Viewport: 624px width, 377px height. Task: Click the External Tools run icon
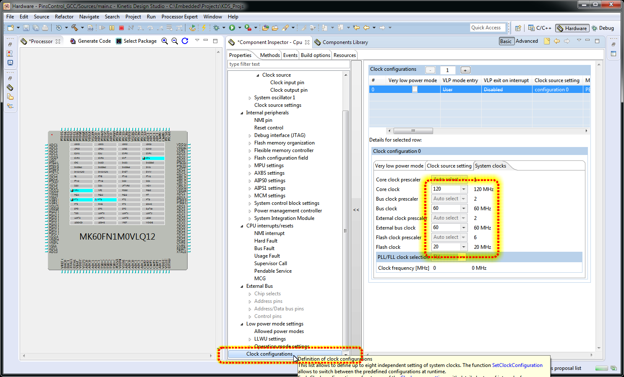[248, 28]
